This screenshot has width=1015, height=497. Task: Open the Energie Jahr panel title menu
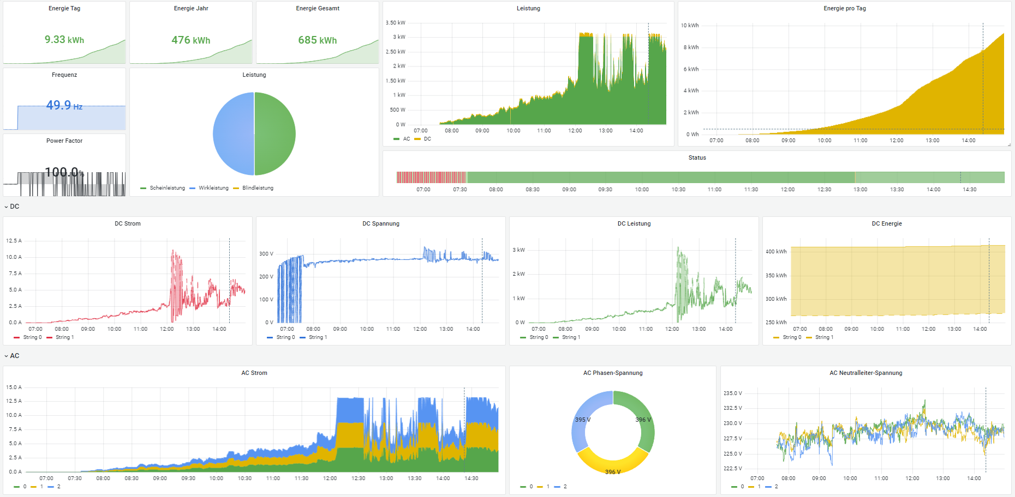click(191, 8)
